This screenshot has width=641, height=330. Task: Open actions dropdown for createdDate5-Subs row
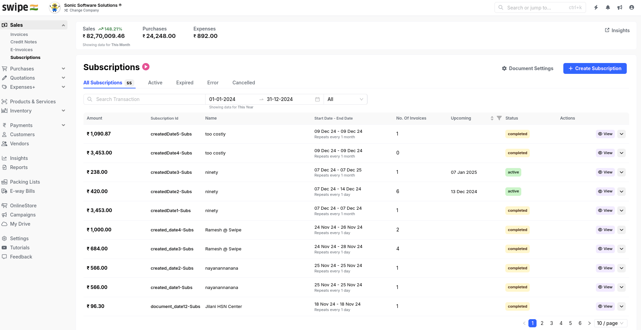coord(621,134)
